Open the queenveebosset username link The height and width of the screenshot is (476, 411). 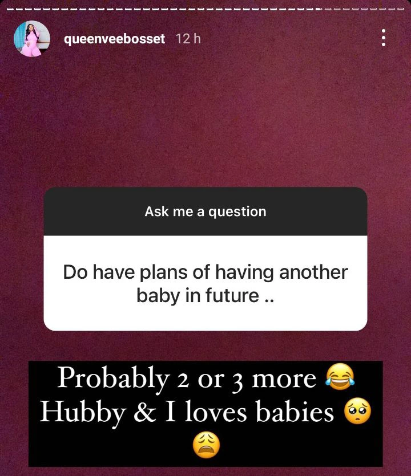pos(114,39)
